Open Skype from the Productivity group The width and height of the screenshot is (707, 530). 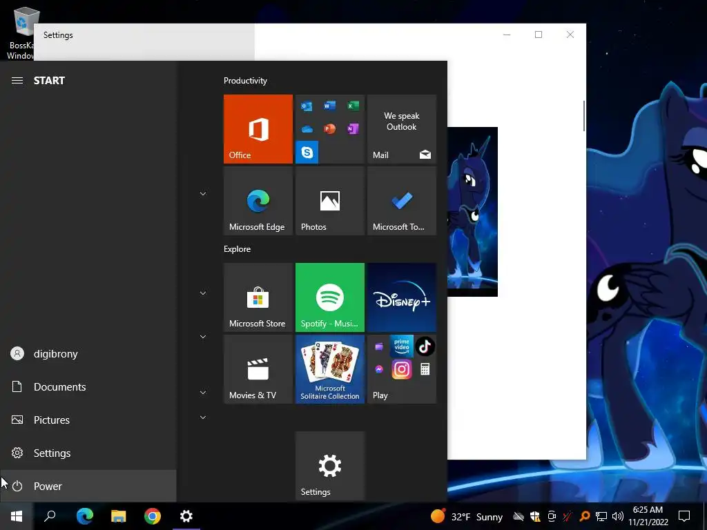[x=307, y=153]
